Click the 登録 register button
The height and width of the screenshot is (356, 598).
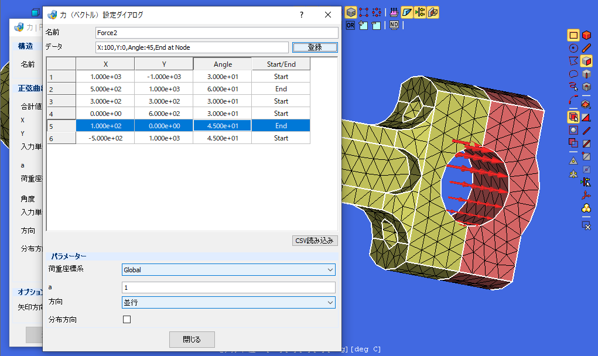click(x=315, y=47)
